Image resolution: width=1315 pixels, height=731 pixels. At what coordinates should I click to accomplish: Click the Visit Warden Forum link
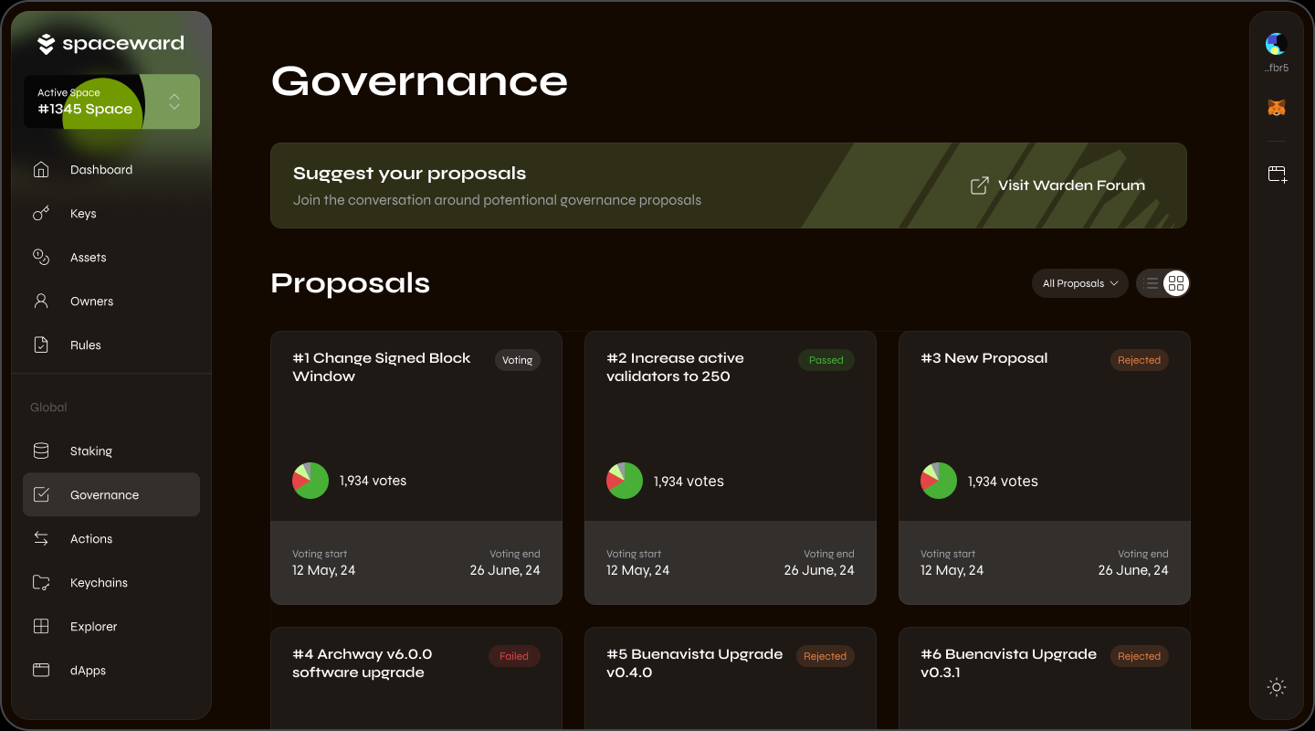point(1057,185)
